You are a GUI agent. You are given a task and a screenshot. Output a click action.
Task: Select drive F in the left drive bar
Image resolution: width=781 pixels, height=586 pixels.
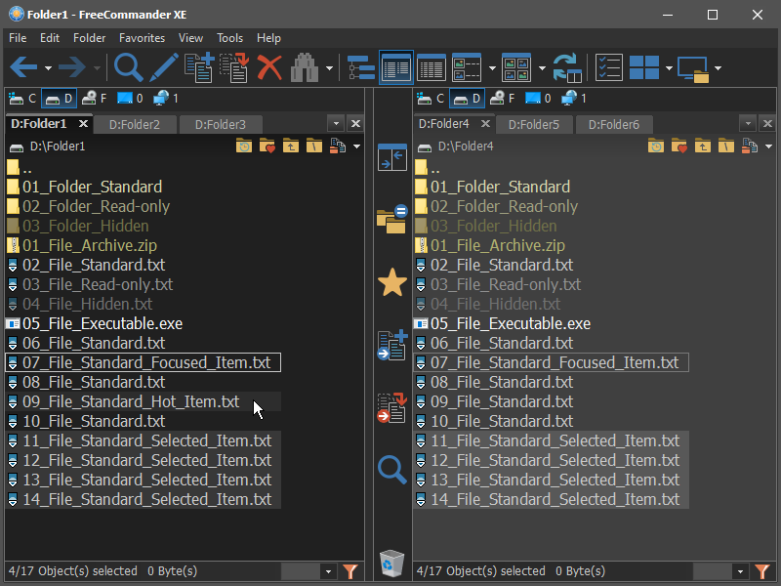95,98
